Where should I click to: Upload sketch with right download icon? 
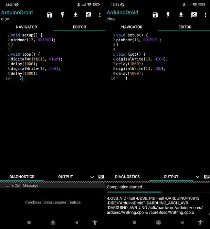pyautogui.click(x=181, y=15)
